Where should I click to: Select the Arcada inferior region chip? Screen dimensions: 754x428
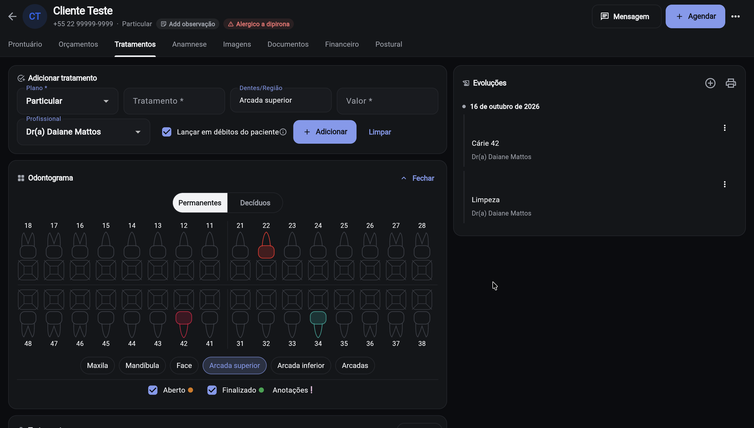[x=301, y=365]
